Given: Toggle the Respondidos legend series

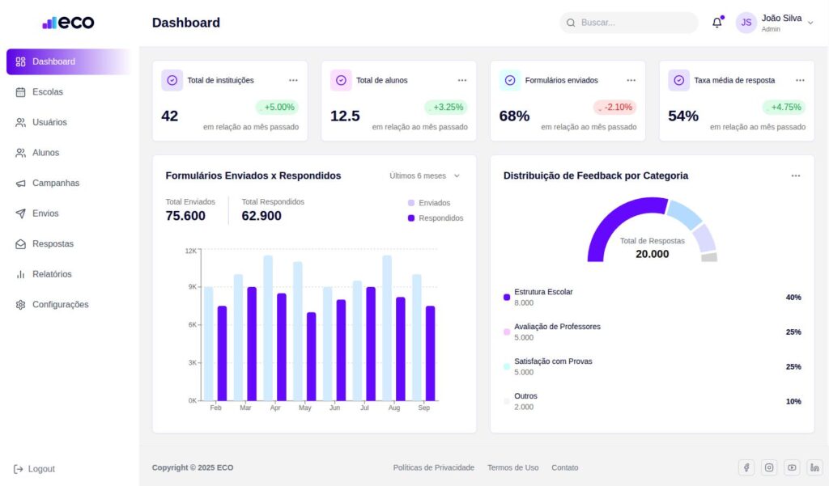Looking at the screenshot, I should coord(436,218).
